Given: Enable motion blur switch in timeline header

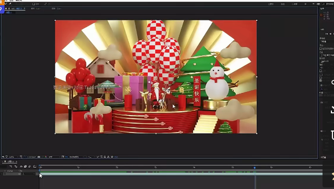Looking at the screenshot, I should (x=30, y=167).
